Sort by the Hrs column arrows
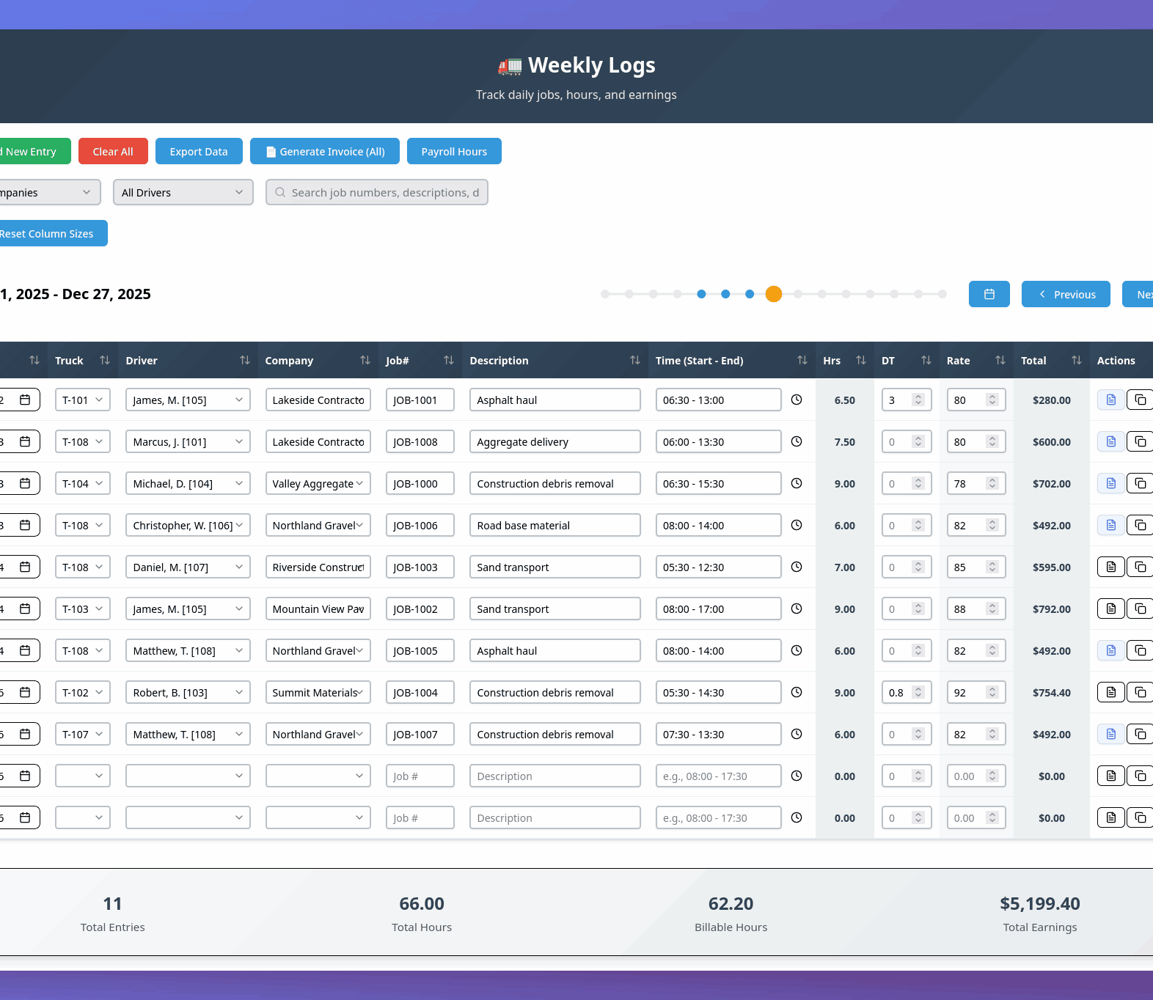This screenshot has width=1153, height=1000. point(860,360)
